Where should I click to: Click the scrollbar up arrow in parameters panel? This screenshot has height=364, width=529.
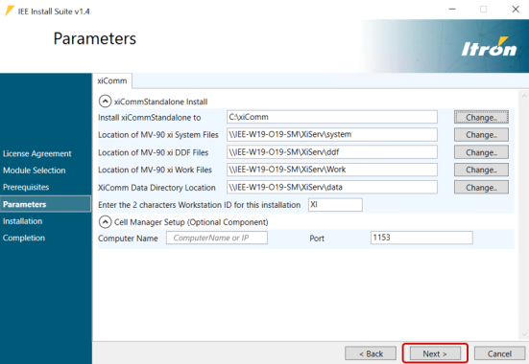[524, 96]
